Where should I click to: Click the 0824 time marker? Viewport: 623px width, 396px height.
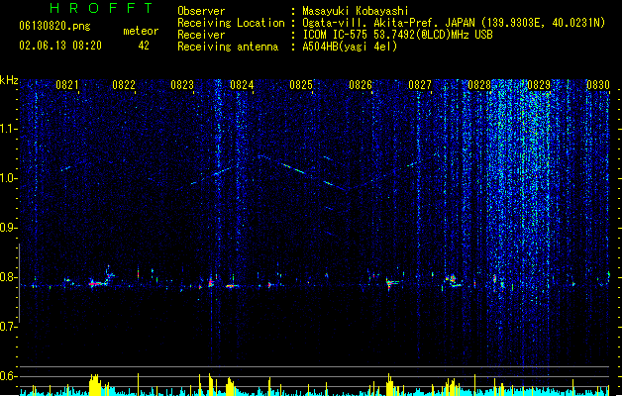(x=242, y=85)
